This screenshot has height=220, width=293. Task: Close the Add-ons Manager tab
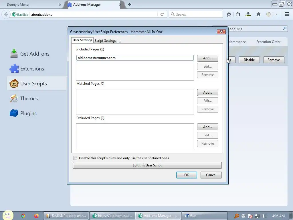120,5
